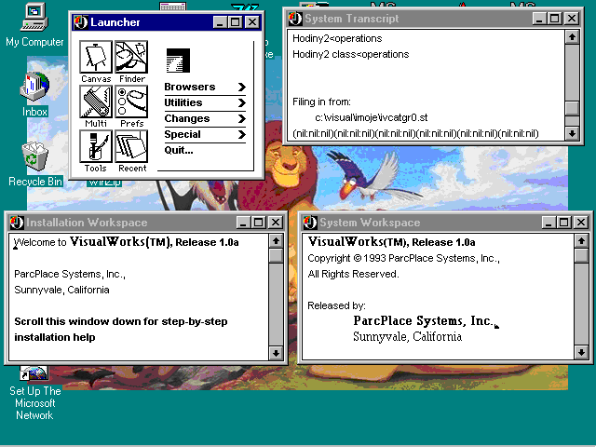
Task: Expand the Browsers submenu
Action: tap(205, 87)
